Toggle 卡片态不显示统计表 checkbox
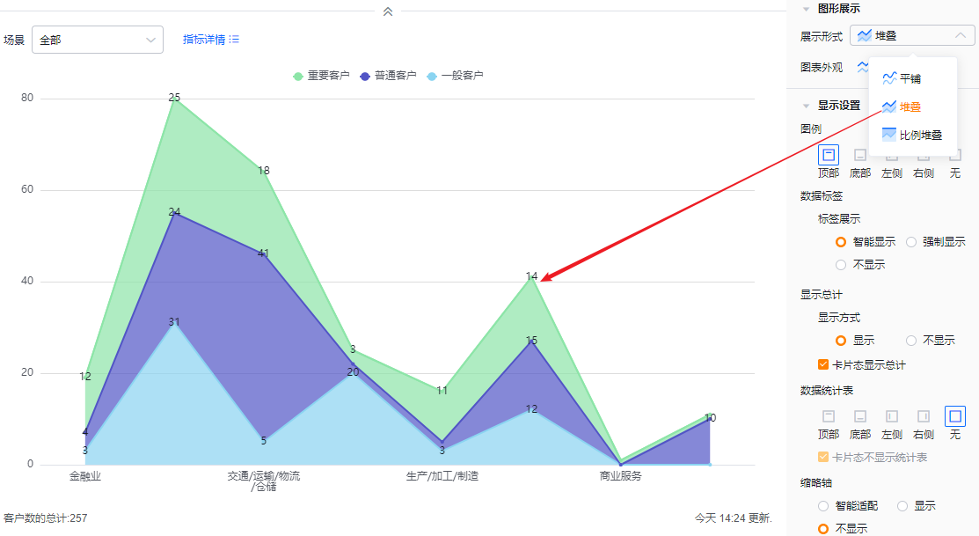 (823, 458)
